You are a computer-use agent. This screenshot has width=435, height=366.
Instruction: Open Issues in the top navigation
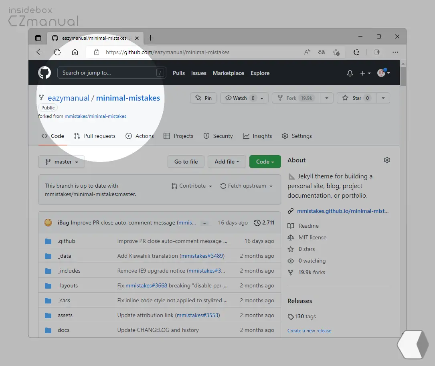click(x=198, y=73)
